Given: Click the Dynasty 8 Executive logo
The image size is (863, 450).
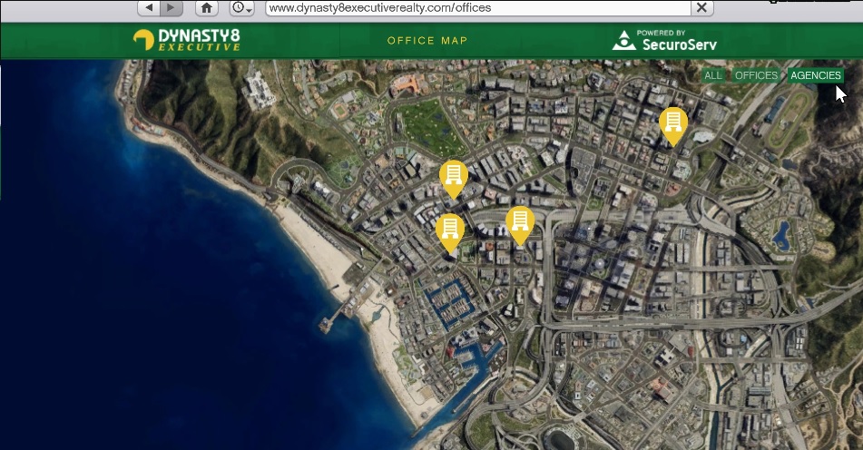Looking at the screenshot, I should (x=187, y=40).
